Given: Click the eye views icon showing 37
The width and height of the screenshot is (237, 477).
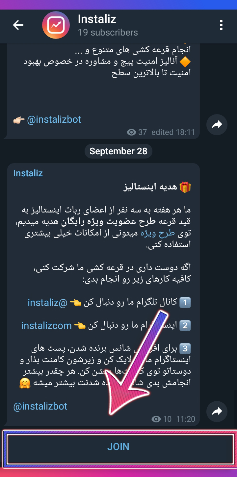Looking at the screenshot, I should [132, 132].
